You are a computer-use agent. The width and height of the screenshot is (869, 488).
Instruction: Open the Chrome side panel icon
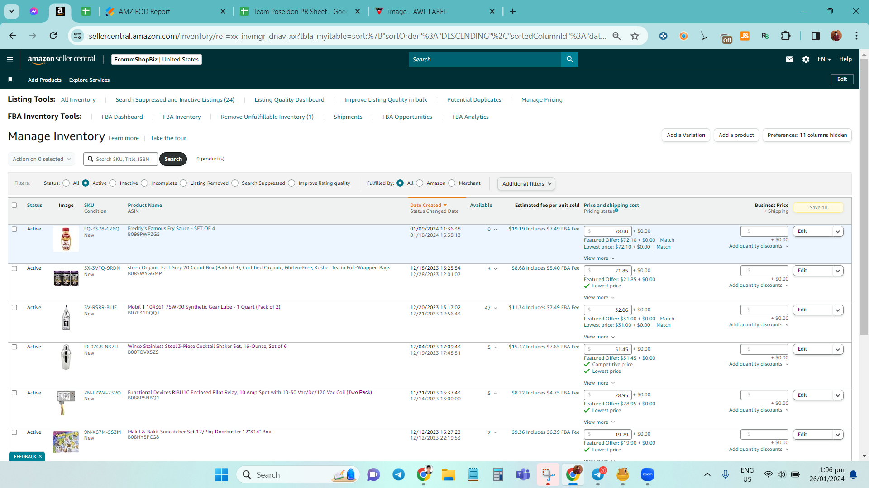click(x=816, y=36)
